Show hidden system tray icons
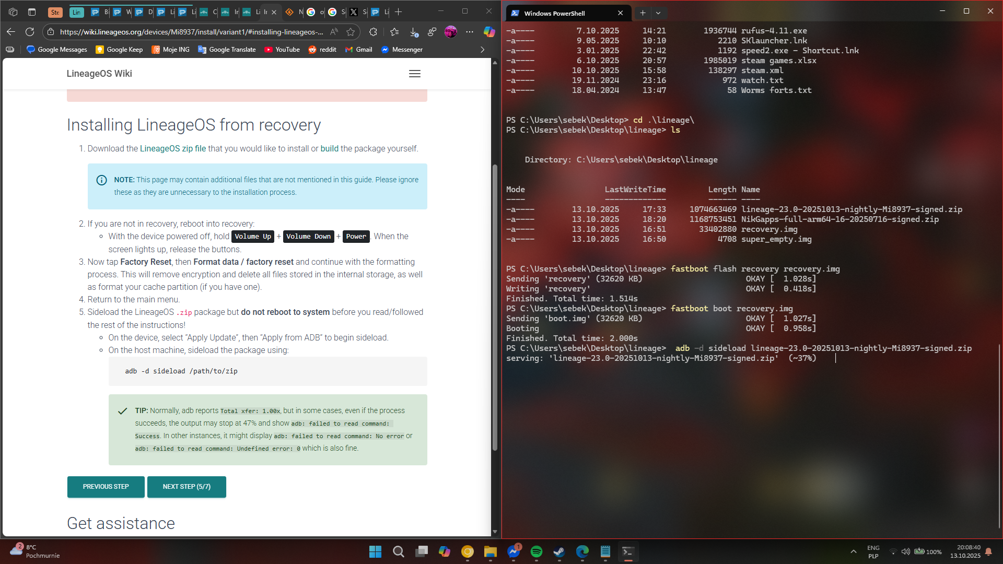This screenshot has width=1003, height=564. pyautogui.click(x=853, y=551)
